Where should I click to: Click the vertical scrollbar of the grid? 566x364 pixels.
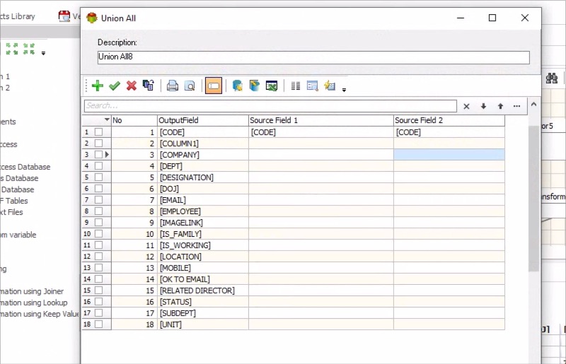(x=533, y=199)
